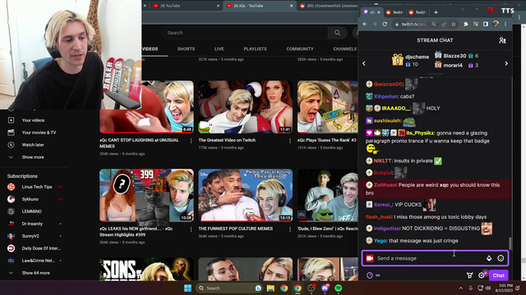This screenshot has width=526, height=295.
Task: Bookmark the Twitch page with star icon
Action: click(454, 24)
